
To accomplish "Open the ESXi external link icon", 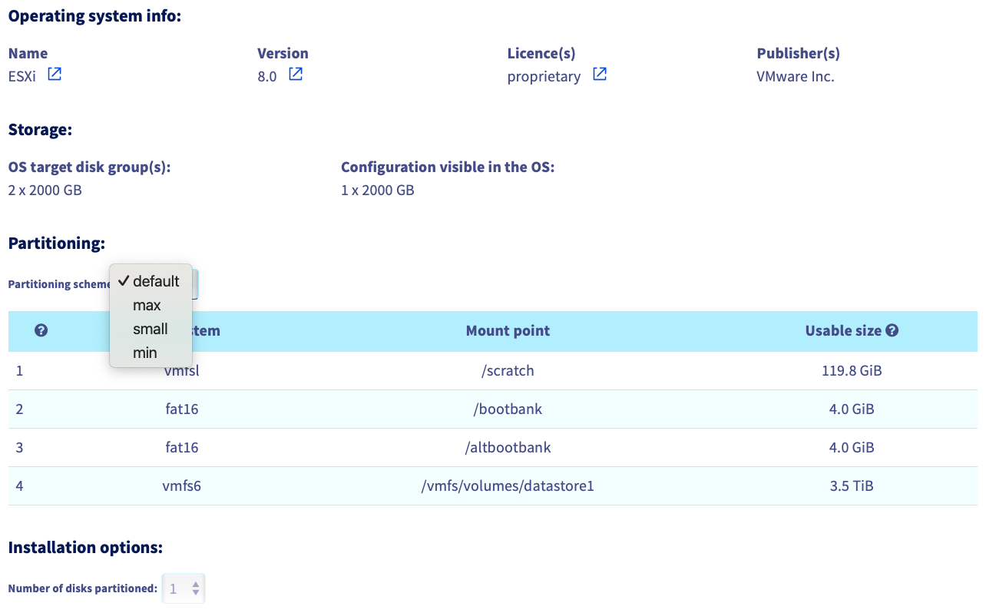I will pyautogui.click(x=55, y=75).
